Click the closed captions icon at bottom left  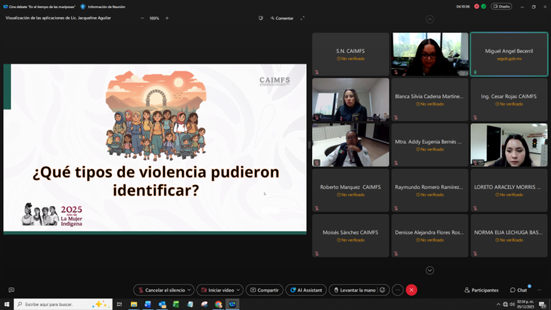click(x=11, y=290)
